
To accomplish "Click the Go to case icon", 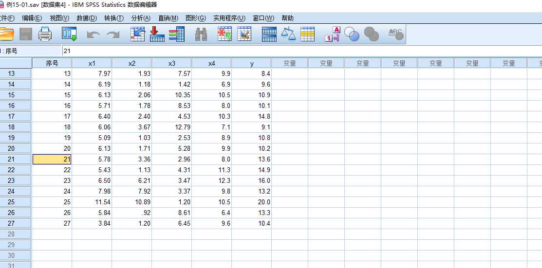I will (x=138, y=34).
